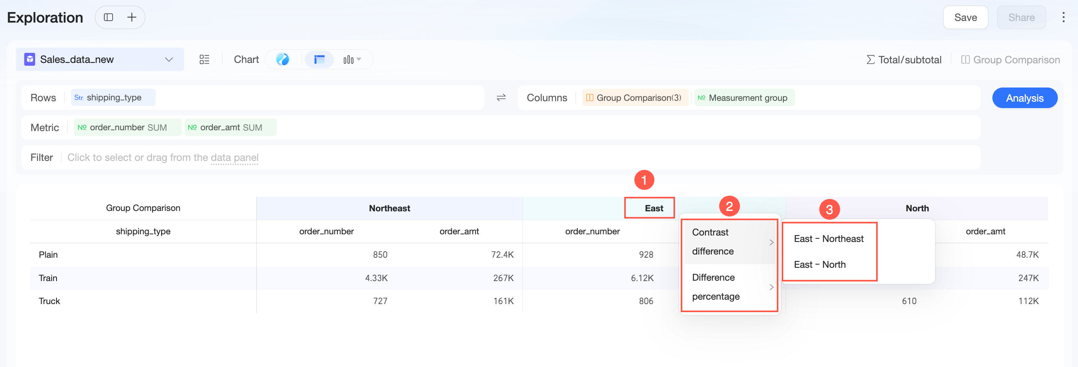This screenshot has width=1078, height=367.
Task: Click the data panel link text
Action: (234, 157)
